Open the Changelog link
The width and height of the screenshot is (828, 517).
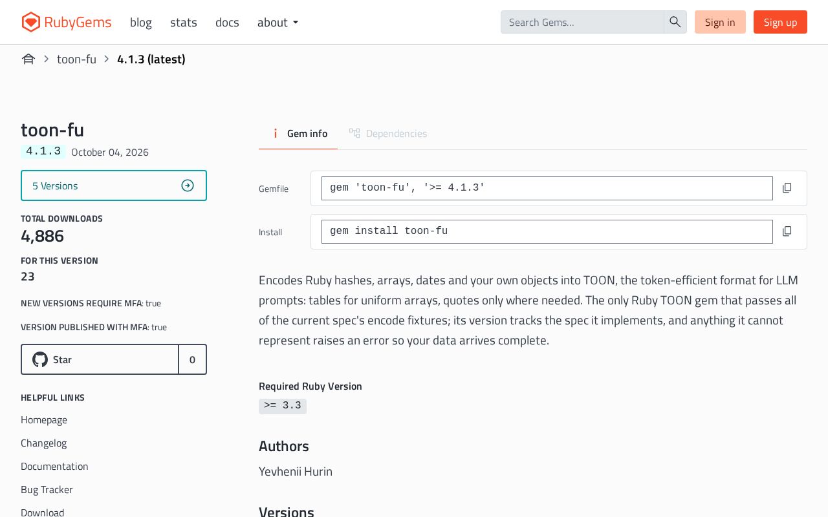[x=44, y=443]
